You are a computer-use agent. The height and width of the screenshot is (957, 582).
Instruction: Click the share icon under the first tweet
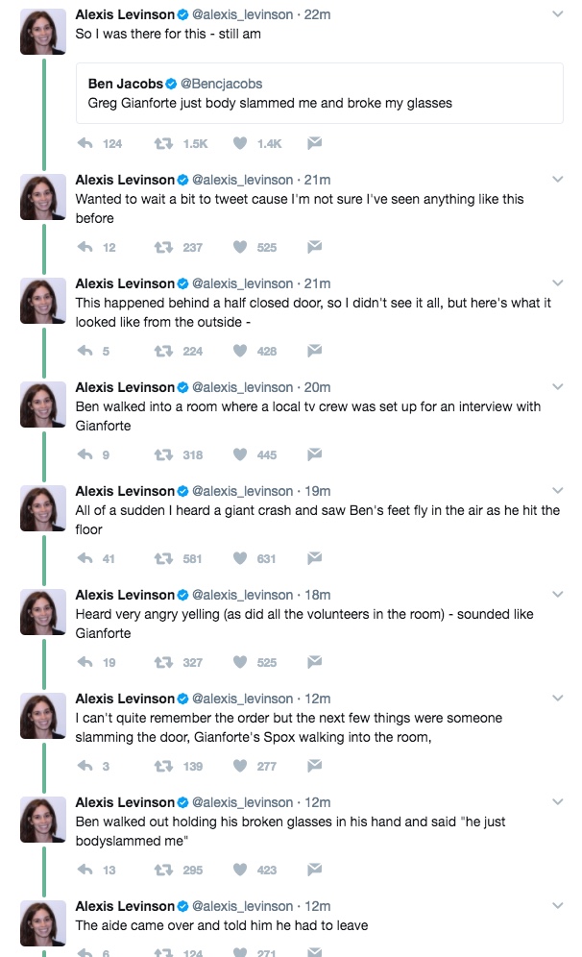(x=315, y=141)
